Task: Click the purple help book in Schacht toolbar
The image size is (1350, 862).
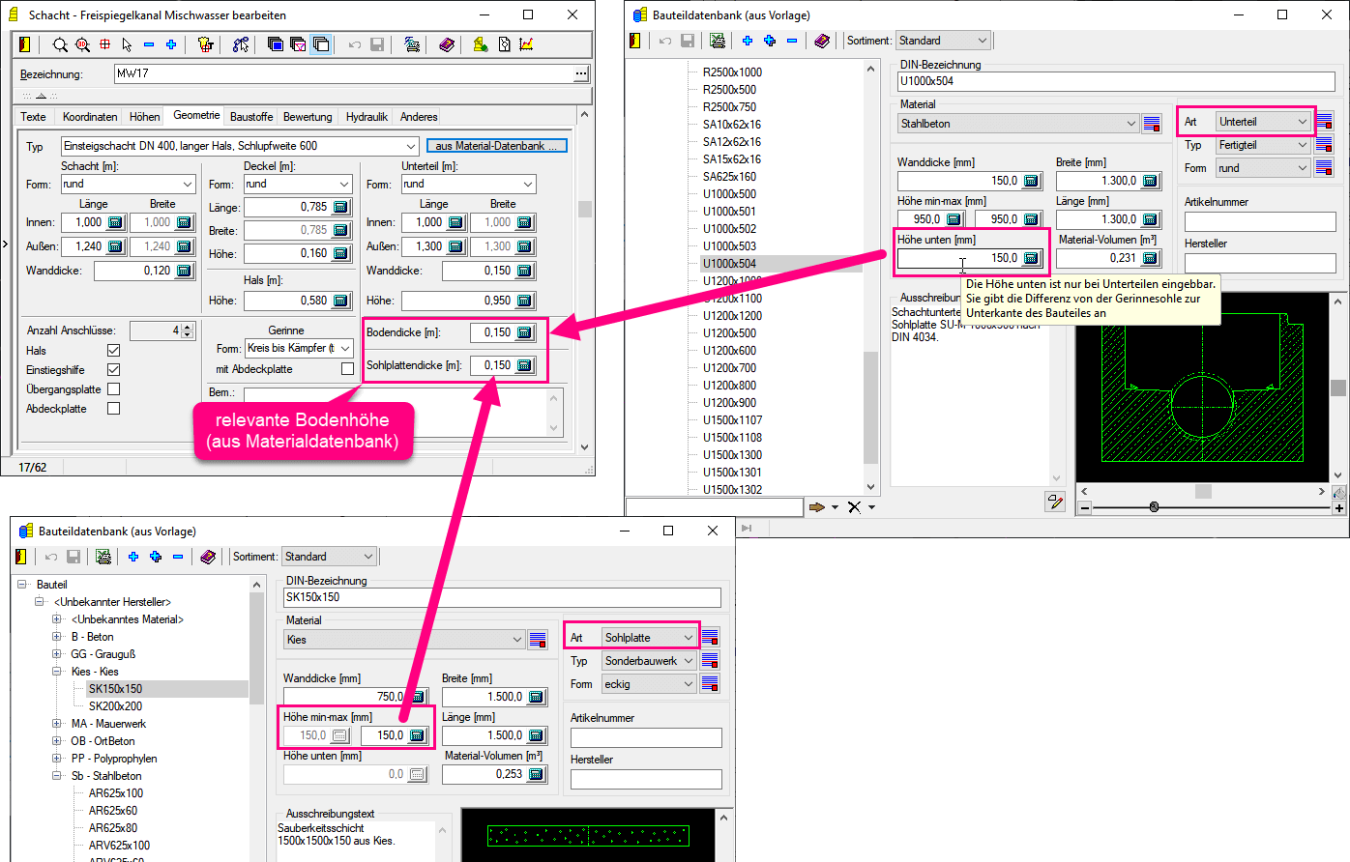Action: (x=445, y=44)
